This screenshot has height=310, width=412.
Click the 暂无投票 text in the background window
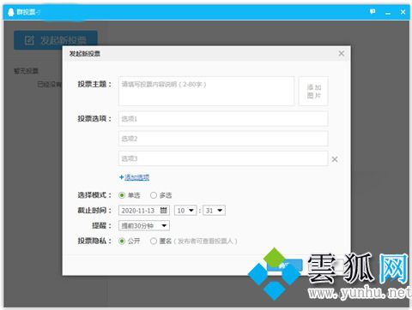(x=27, y=71)
